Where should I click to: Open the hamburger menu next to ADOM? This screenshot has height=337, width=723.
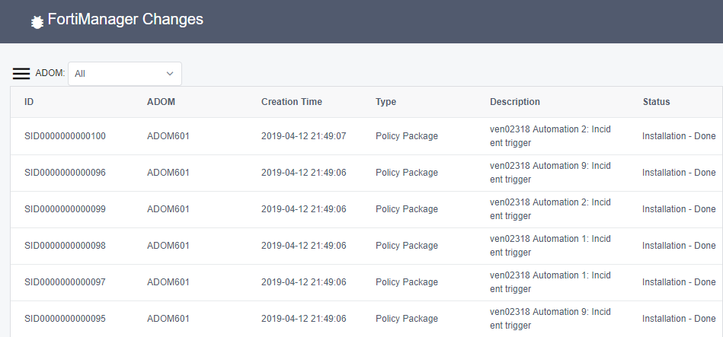point(21,74)
